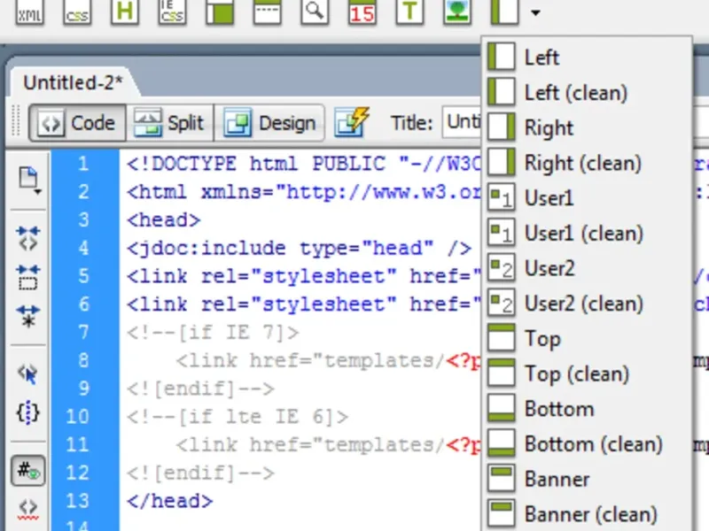Click the select parent tag icon

[28, 373]
